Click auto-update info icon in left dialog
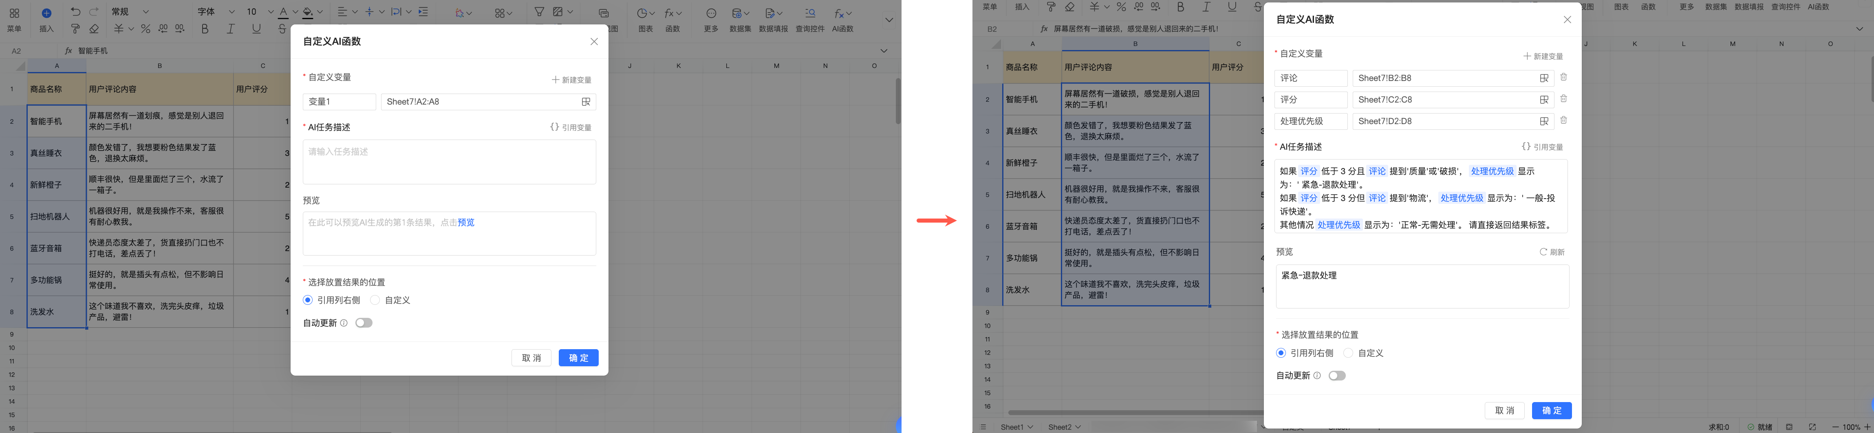 pos(344,323)
